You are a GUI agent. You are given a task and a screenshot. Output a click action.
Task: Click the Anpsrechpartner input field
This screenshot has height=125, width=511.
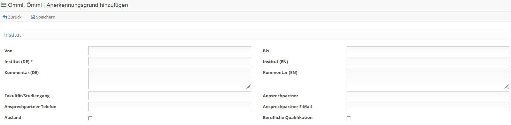pyautogui.click(x=428, y=96)
